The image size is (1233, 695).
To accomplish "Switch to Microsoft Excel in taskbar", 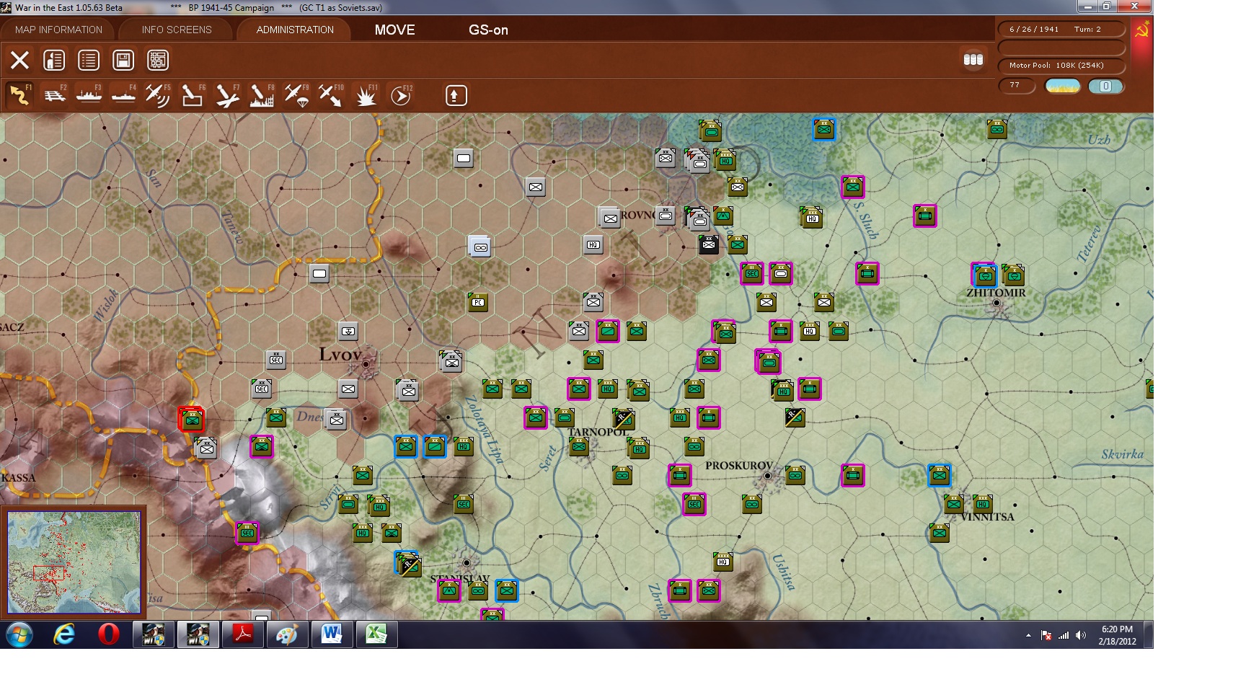I will [x=376, y=635].
